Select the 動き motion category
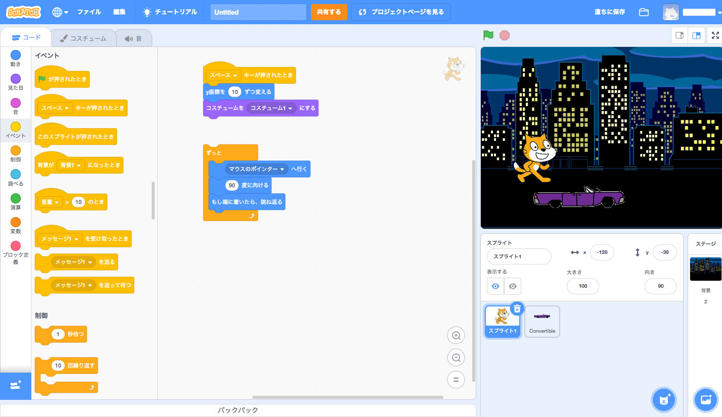Screen dimensions: 722x417 coord(16,58)
